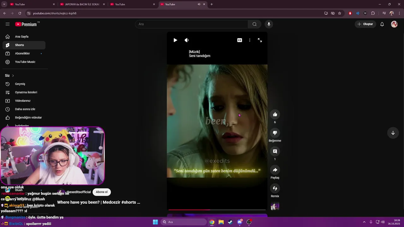Open the YouTube hamburger guide menu
This screenshot has width=404, height=227.
[x=8, y=24]
